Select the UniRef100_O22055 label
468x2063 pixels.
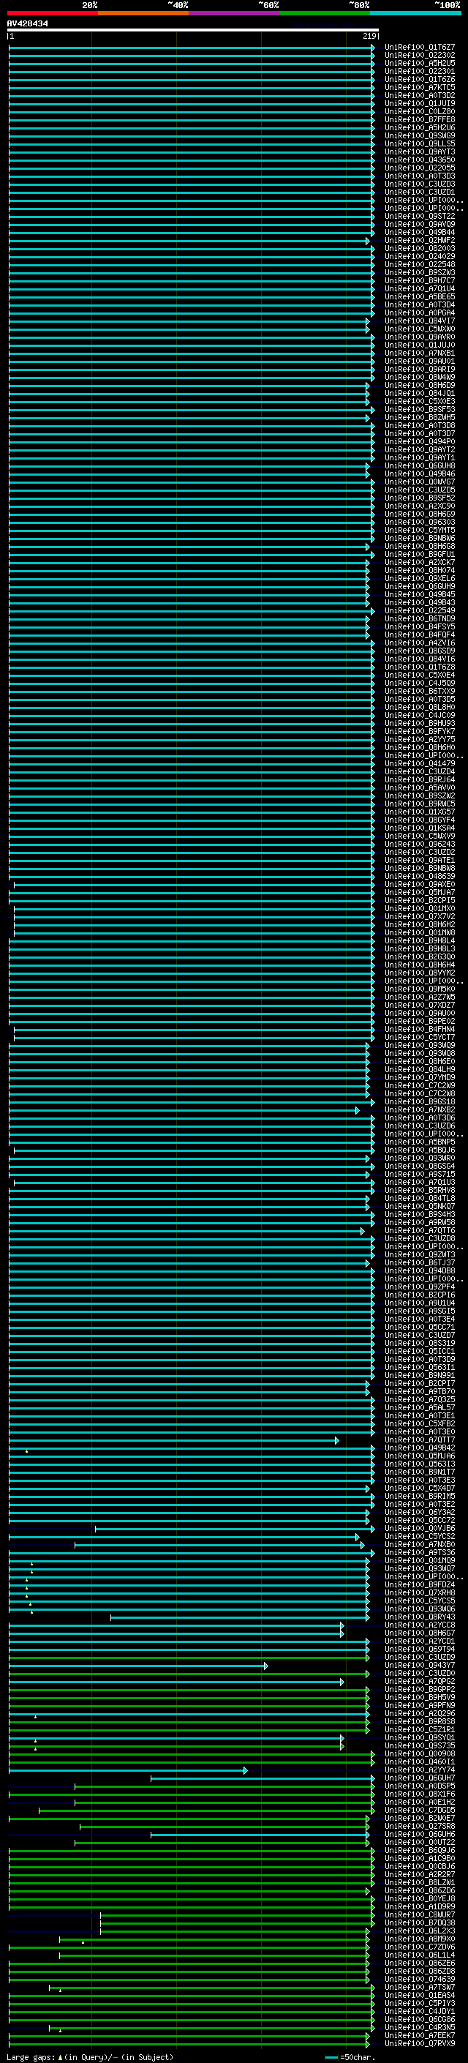coord(420,168)
